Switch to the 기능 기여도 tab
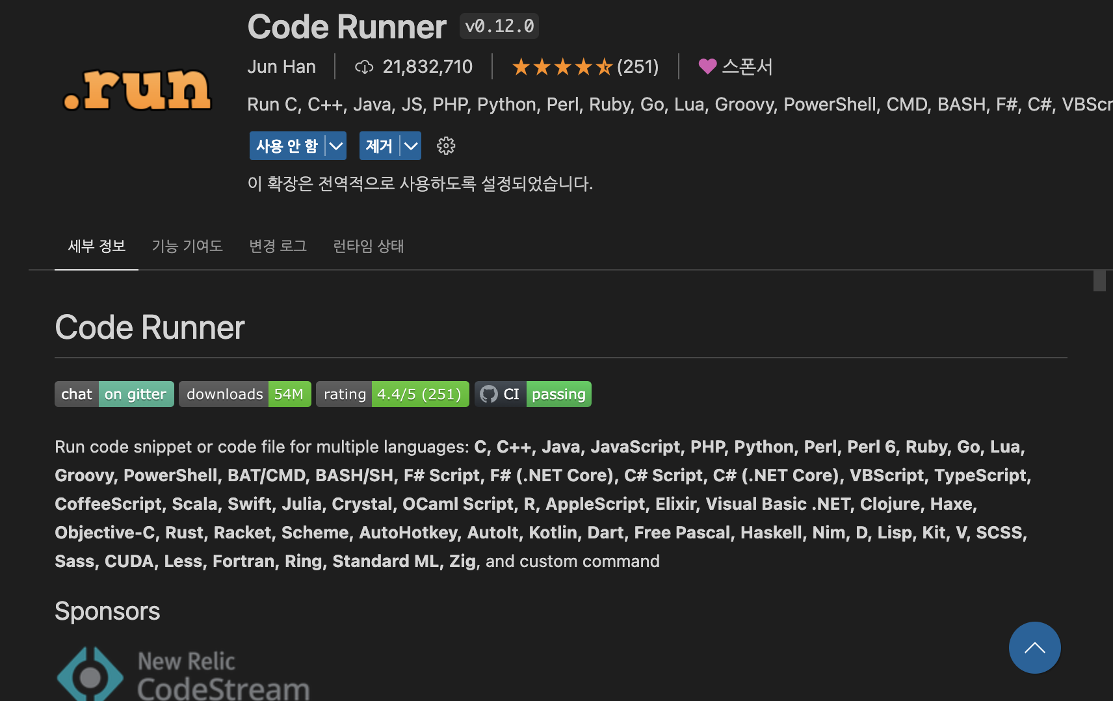1113x701 pixels. (187, 246)
